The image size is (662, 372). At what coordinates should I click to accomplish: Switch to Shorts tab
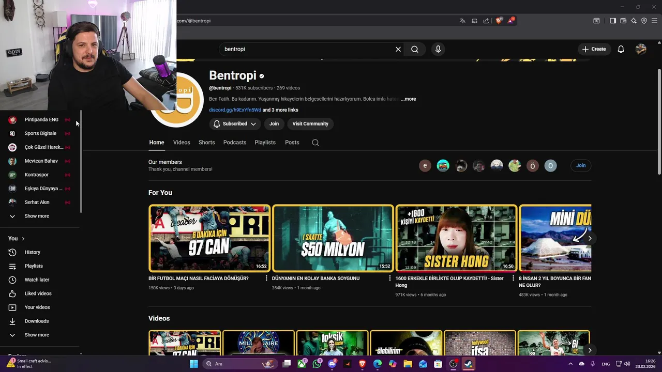(207, 143)
